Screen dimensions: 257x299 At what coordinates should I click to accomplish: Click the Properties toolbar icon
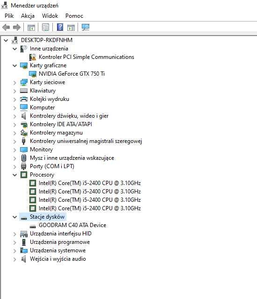tap(45, 27)
